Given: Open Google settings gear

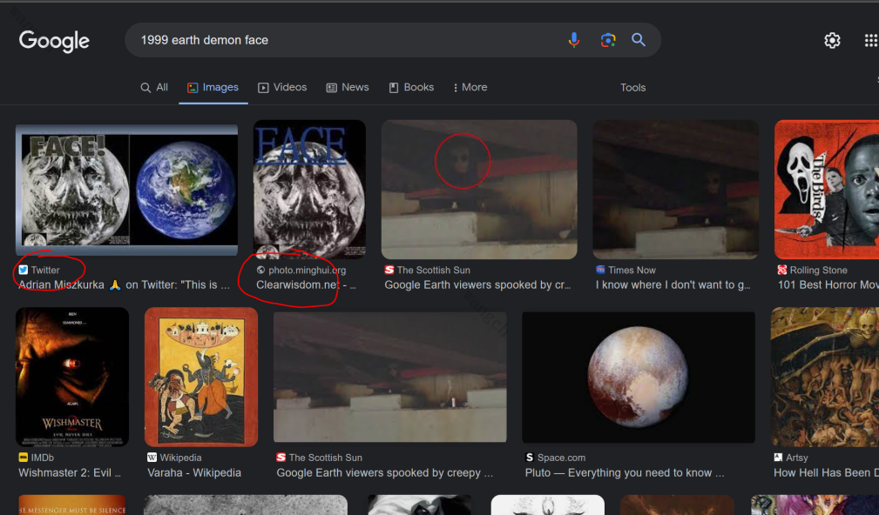Looking at the screenshot, I should pos(832,40).
